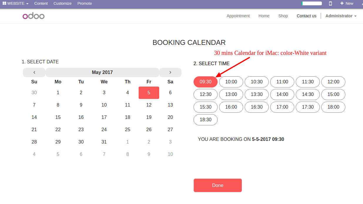363x204 pixels.
Task: Open the WEBSITE apps menu
Action: click(16, 4)
